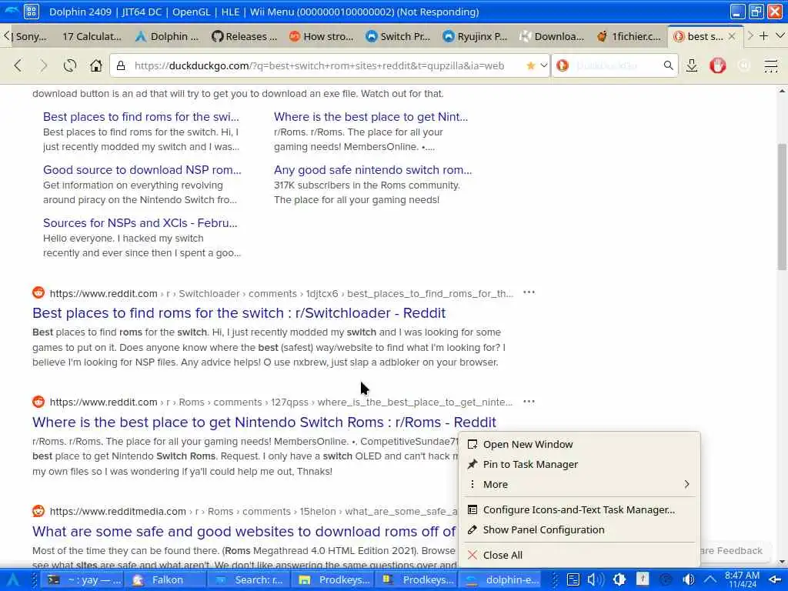
Task: Open the brightness tray icon
Action: (x=619, y=580)
